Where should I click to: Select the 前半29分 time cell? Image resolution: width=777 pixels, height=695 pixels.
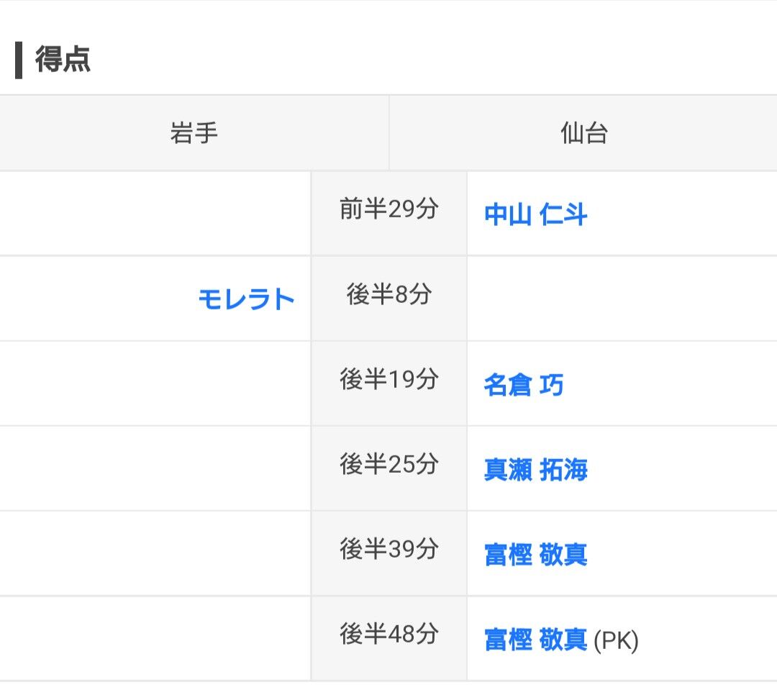[x=388, y=210]
